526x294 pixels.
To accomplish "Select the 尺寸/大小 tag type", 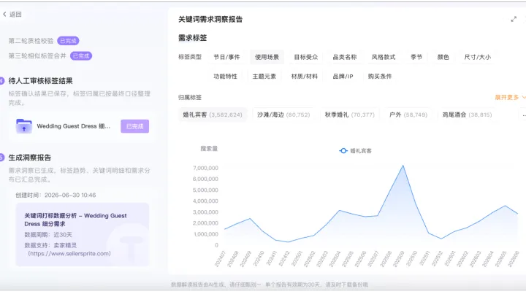I will tap(477, 57).
